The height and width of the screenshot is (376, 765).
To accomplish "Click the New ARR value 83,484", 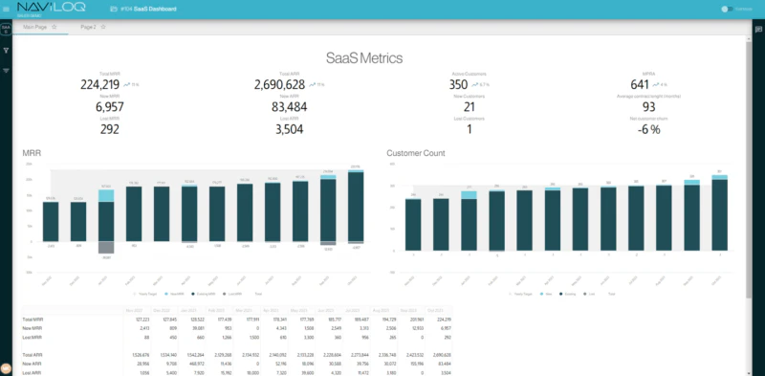I will [290, 107].
